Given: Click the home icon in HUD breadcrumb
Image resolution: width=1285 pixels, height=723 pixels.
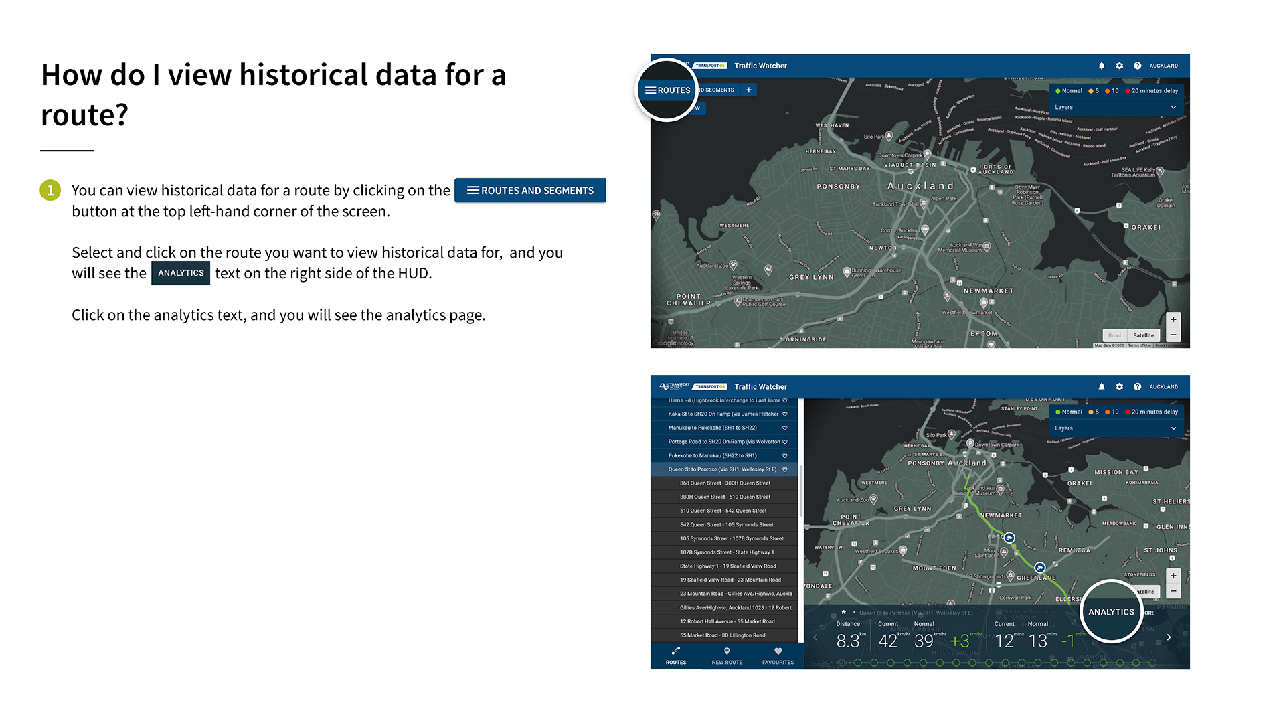Looking at the screenshot, I should point(843,612).
